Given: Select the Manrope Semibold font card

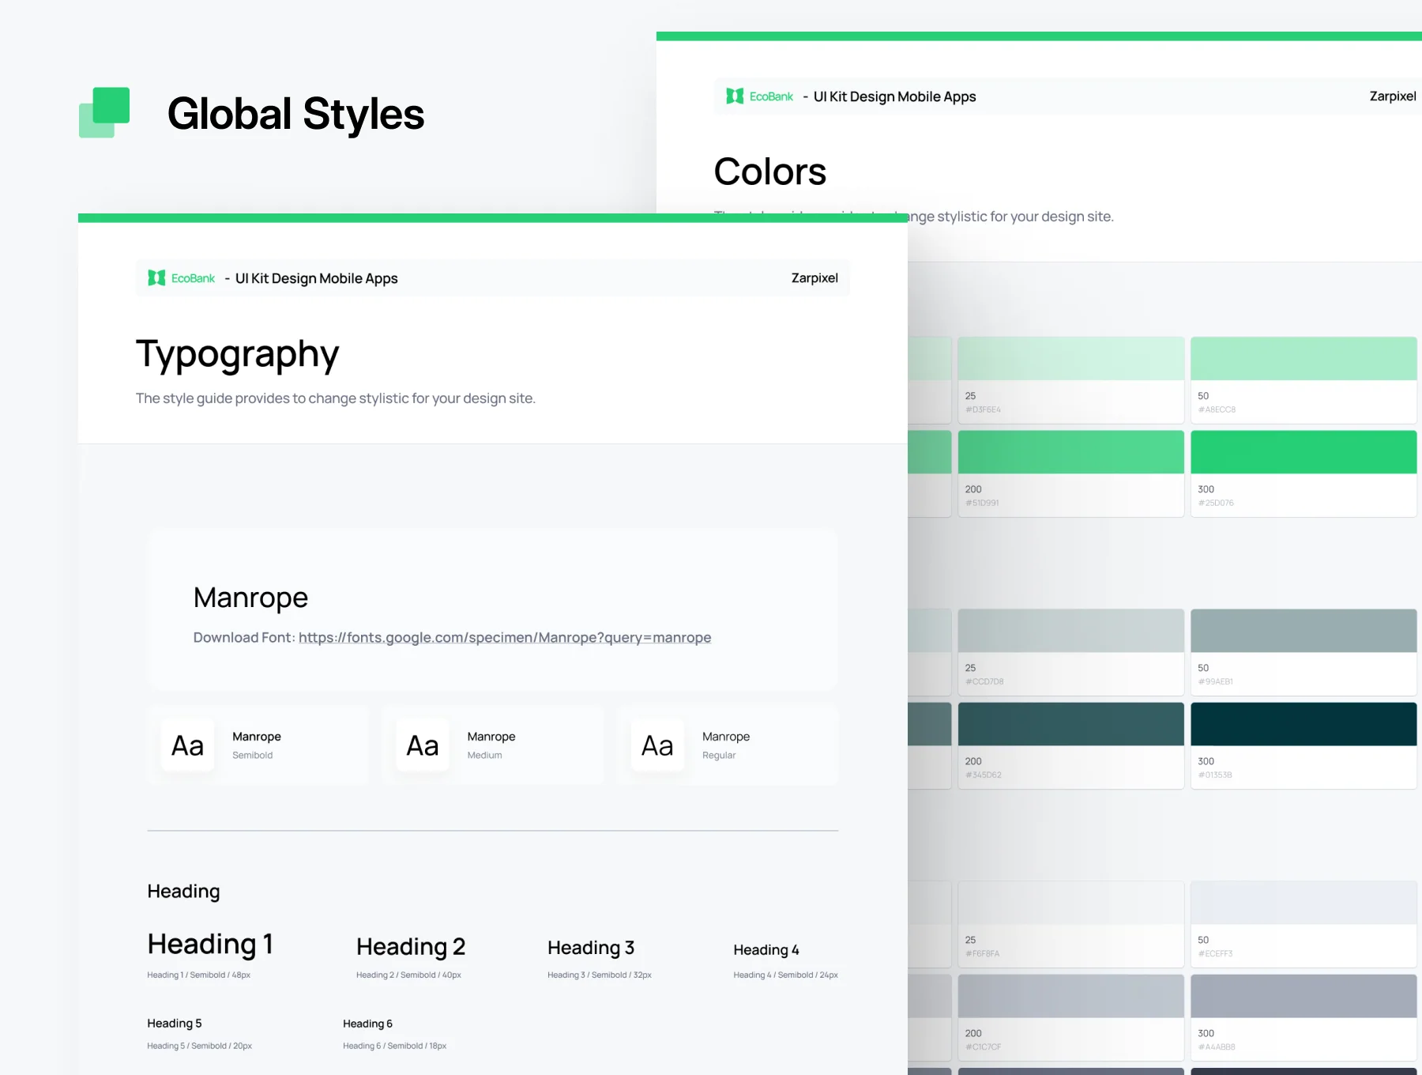Looking at the screenshot, I should point(258,745).
